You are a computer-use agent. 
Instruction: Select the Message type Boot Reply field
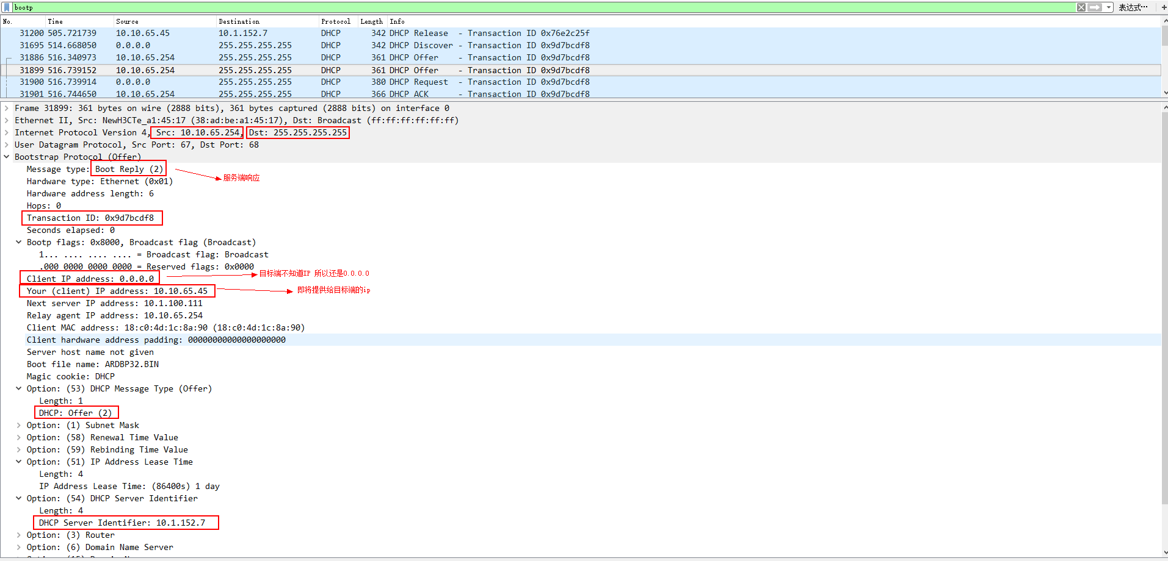tap(95, 170)
